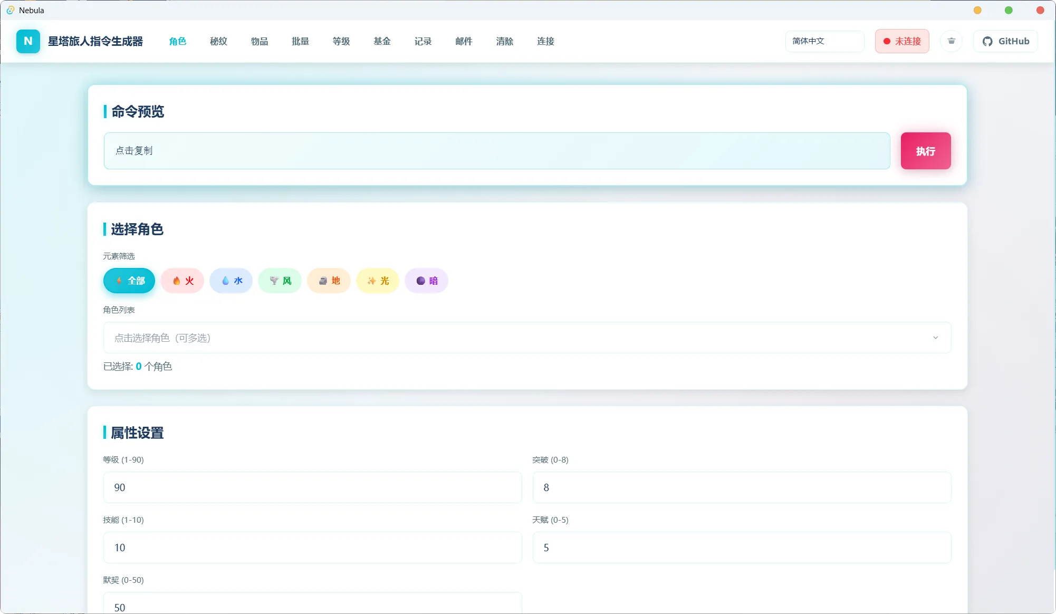1056x614 pixels.
Task: Click the 突破 (0-8) input field
Action: (x=741, y=487)
